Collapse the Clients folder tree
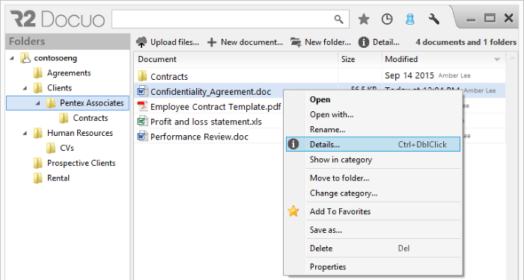Screen dimensions: 524x280 pyautogui.click(x=25, y=88)
